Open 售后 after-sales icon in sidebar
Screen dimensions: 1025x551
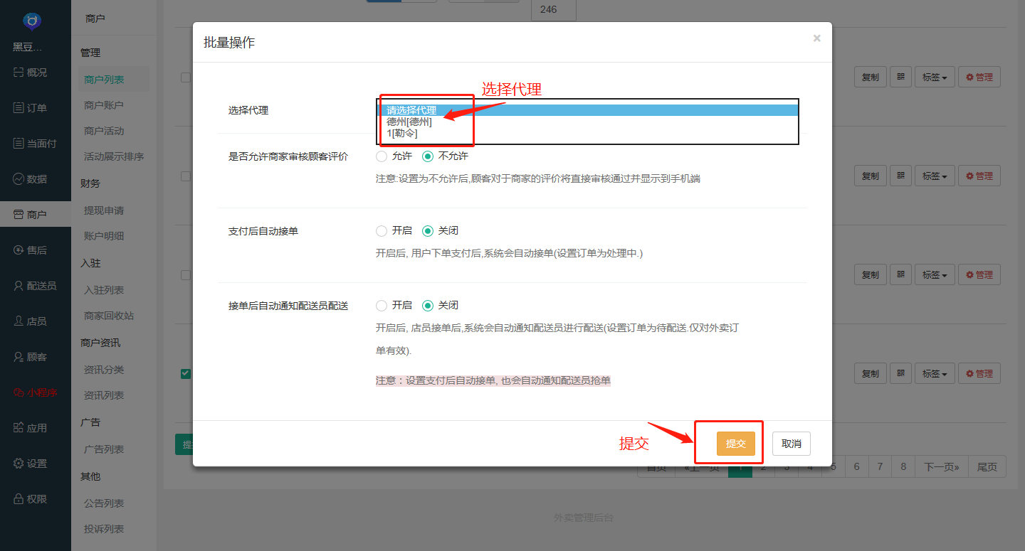[x=19, y=250]
